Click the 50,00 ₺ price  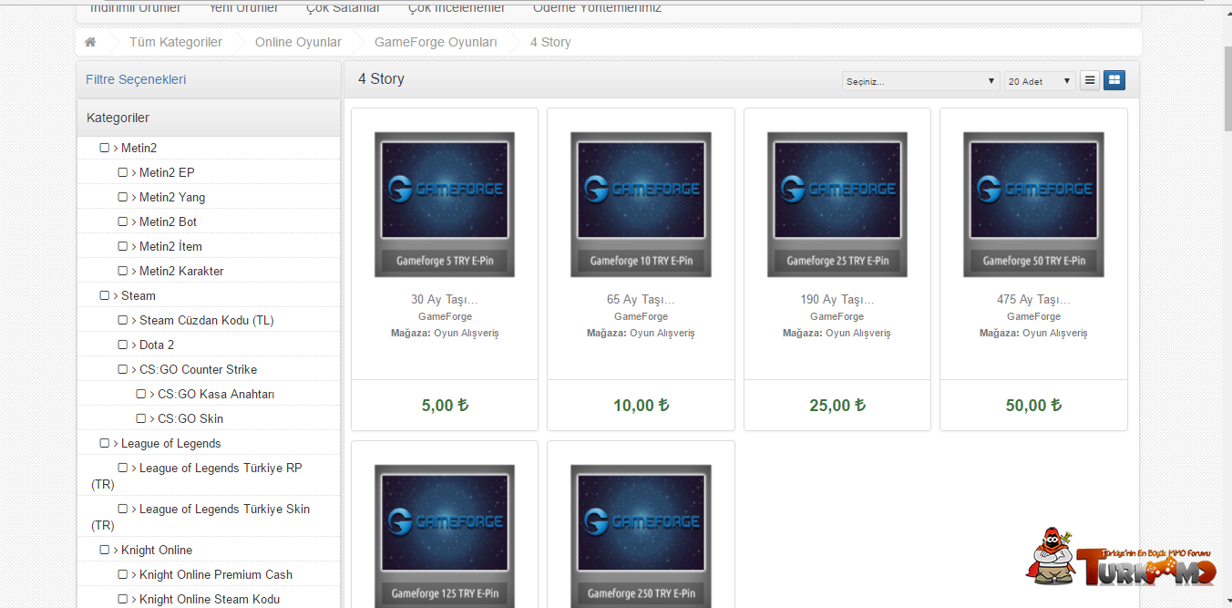tap(1033, 406)
